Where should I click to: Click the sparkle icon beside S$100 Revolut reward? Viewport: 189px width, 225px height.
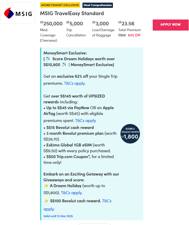46,201
